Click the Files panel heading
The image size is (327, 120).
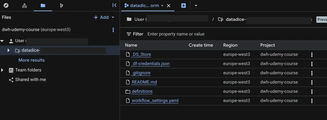click(7, 17)
